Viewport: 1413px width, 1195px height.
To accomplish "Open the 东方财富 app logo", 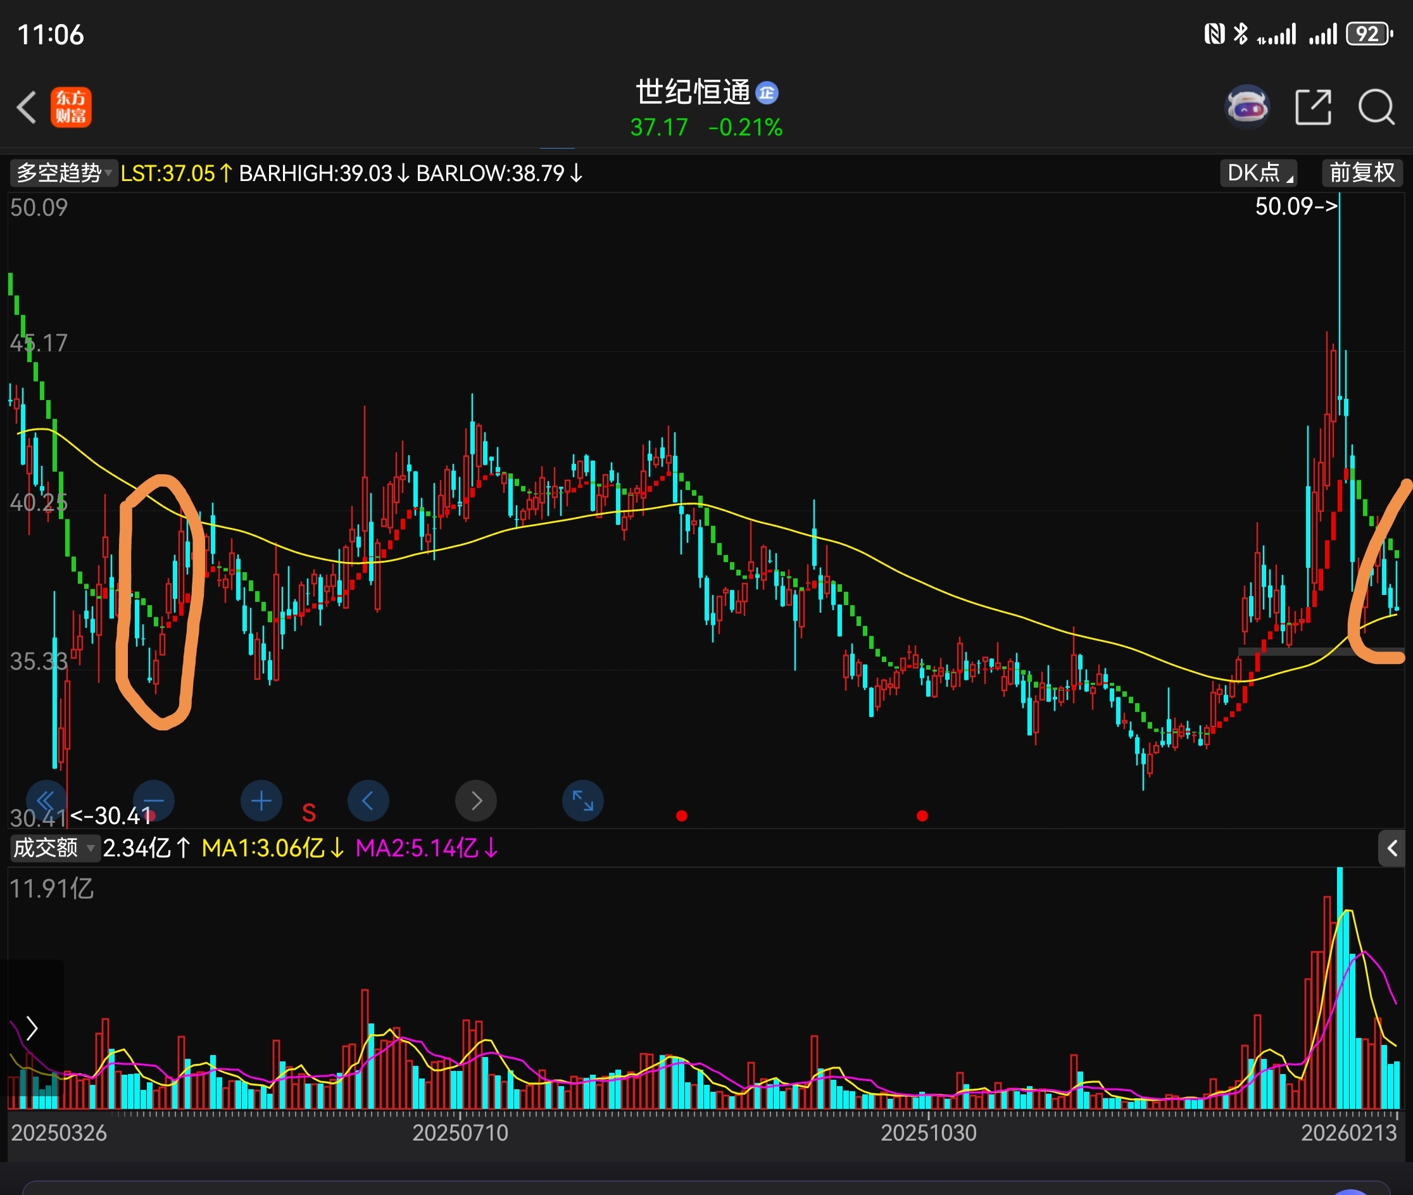I will click(x=70, y=107).
